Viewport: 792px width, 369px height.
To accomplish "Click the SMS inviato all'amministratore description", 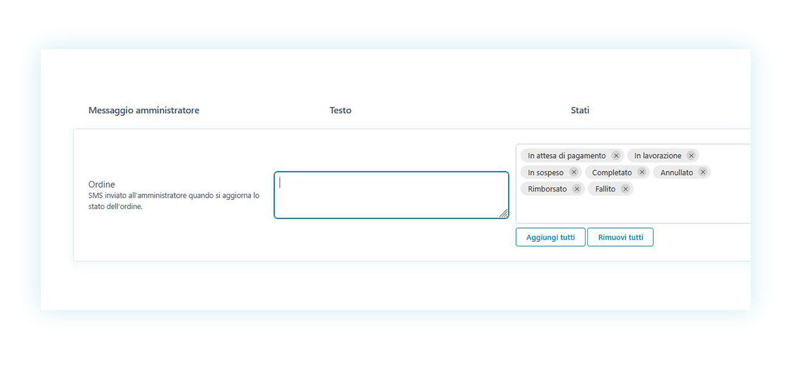I will (174, 201).
